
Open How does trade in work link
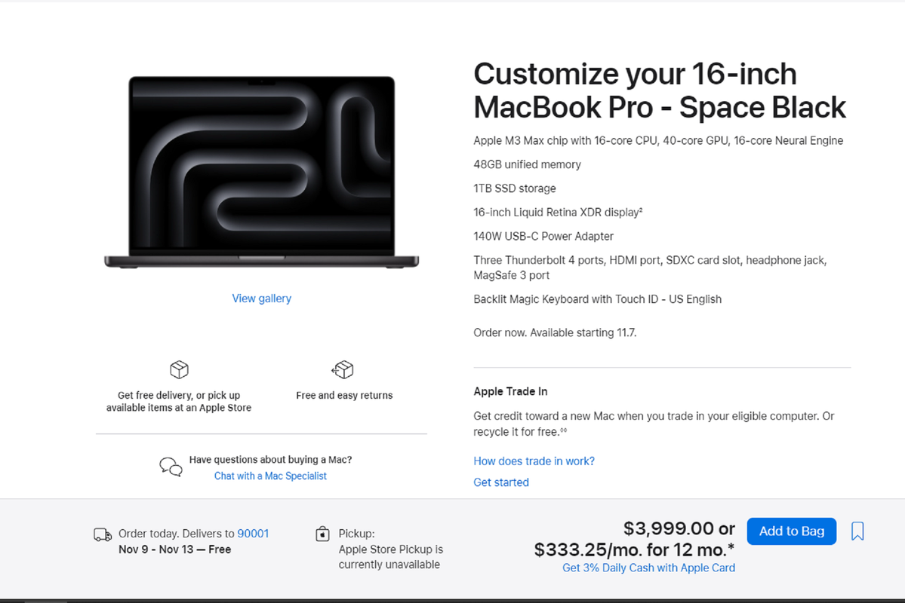tap(534, 461)
